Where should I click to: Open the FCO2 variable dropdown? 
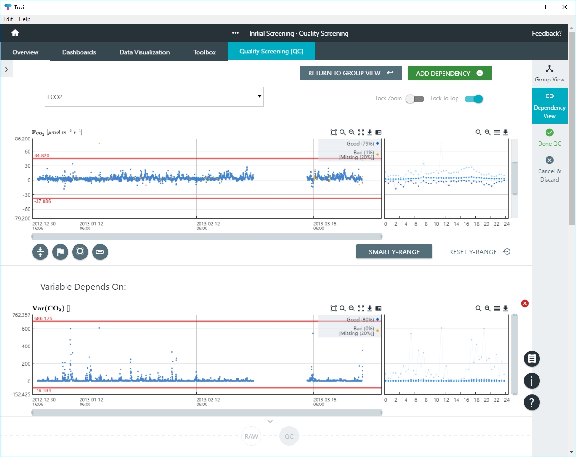(154, 97)
